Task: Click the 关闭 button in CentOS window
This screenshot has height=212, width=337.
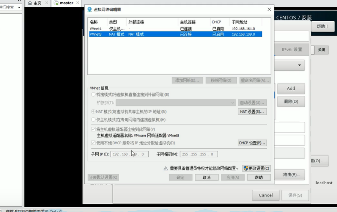Action: (321, 50)
